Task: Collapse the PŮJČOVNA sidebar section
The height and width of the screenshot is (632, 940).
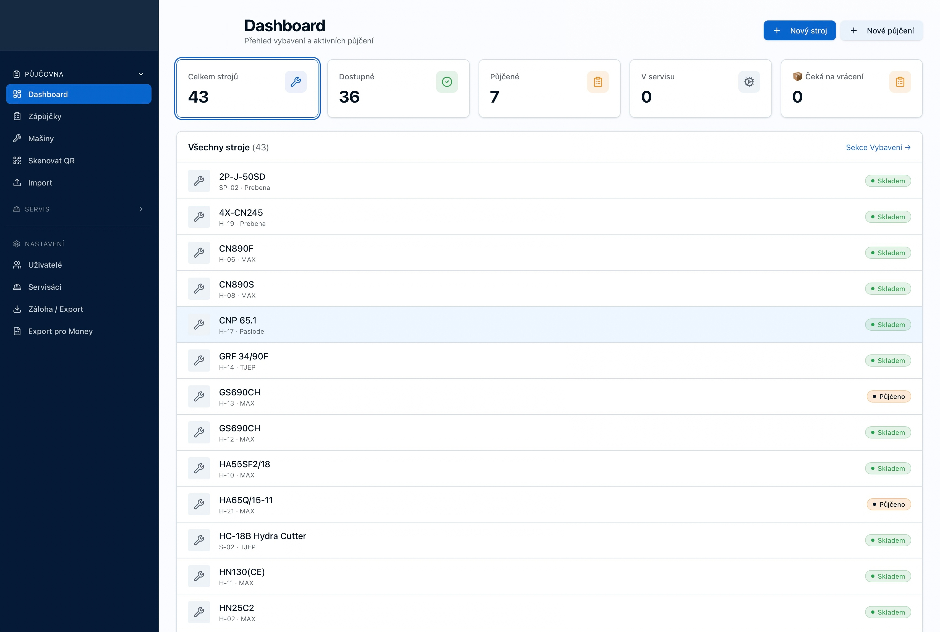Action: [79, 74]
